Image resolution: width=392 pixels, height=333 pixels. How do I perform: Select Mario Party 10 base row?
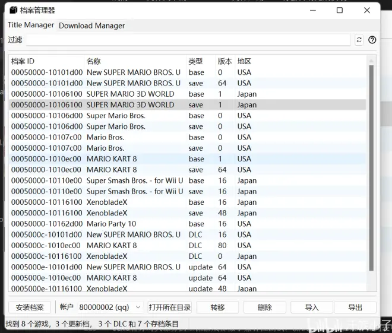click(x=188, y=224)
